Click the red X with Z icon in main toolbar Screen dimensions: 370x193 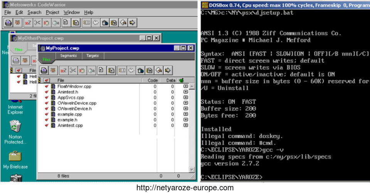coord(28,23)
